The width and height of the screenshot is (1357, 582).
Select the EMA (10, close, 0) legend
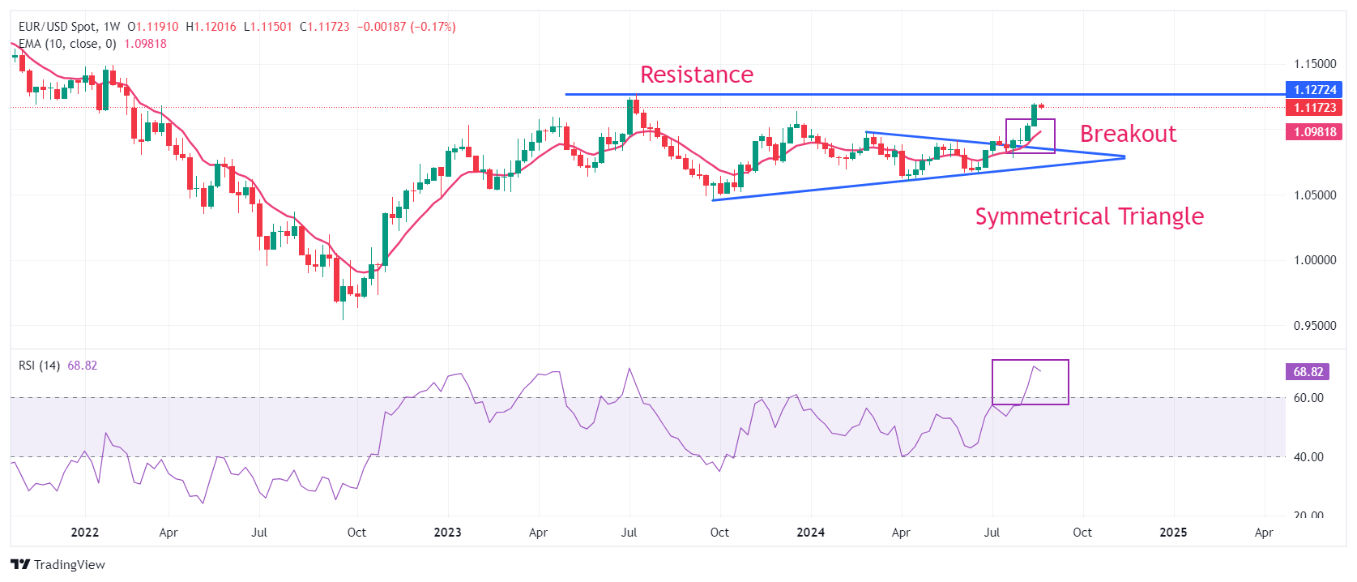[67, 44]
